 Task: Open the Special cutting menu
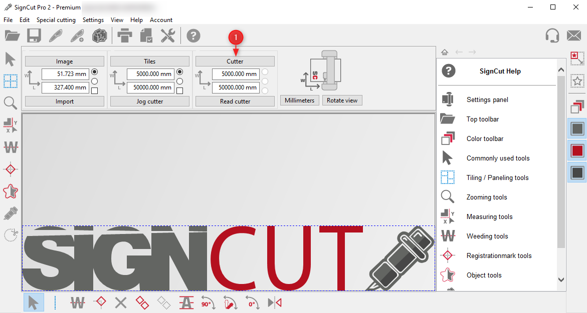tap(56, 20)
